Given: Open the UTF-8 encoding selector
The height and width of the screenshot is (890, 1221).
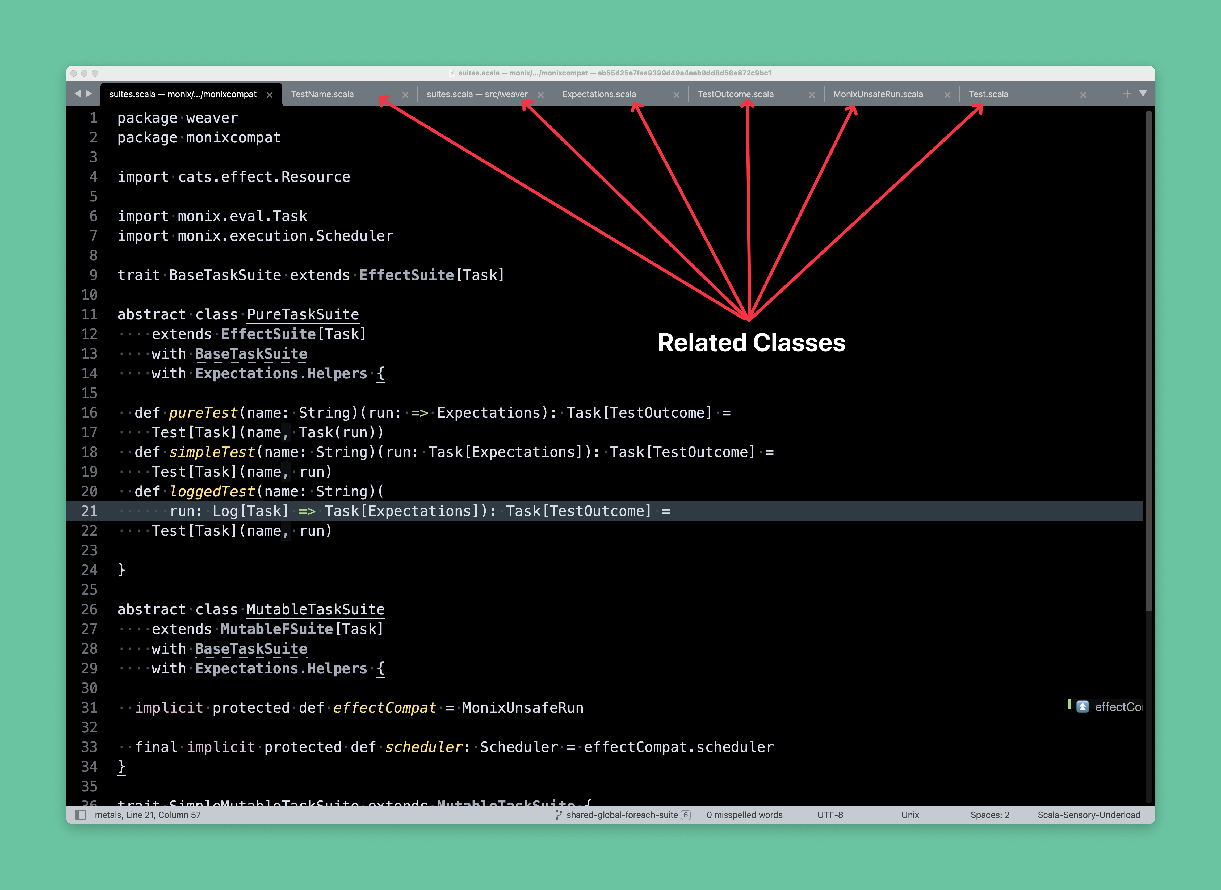Looking at the screenshot, I should (x=830, y=815).
